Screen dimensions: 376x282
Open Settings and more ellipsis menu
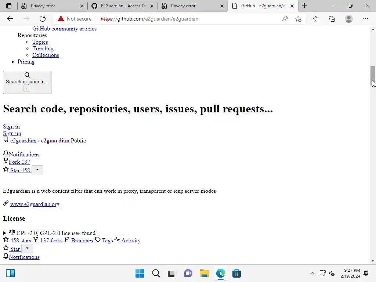point(365,19)
